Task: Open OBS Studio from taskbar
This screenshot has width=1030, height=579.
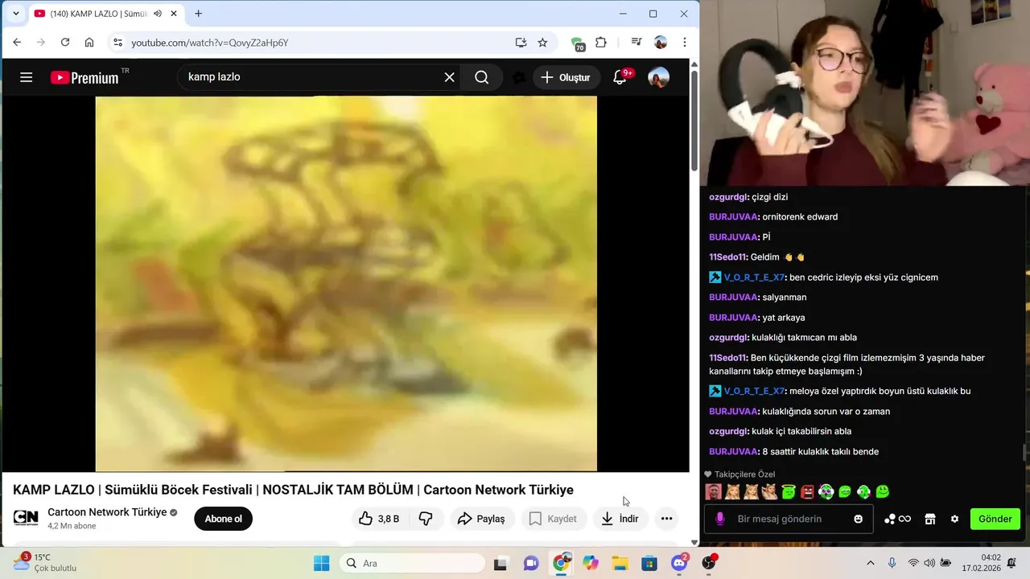Action: 709,564
